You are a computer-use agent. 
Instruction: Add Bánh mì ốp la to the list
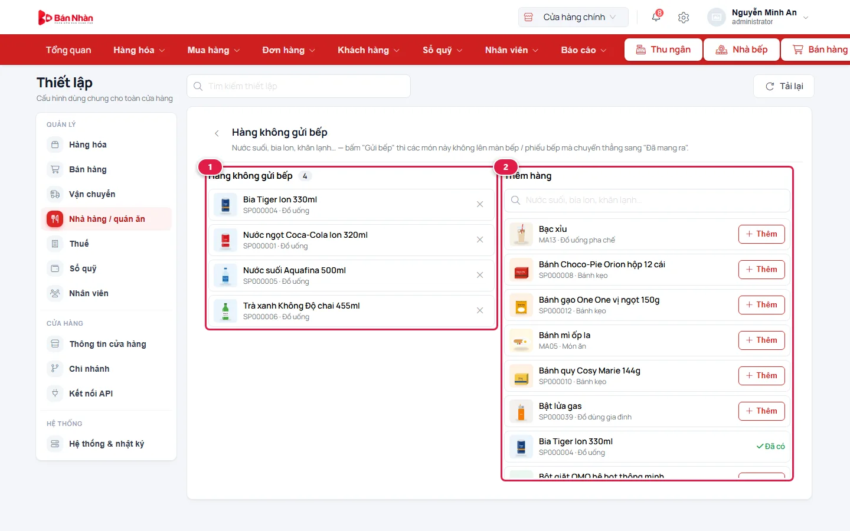[761, 340]
